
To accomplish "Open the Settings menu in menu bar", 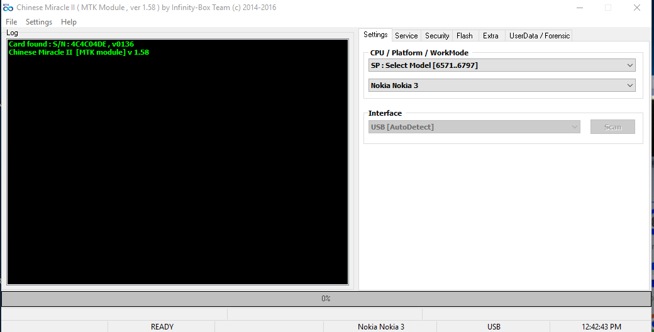I will [x=39, y=21].
